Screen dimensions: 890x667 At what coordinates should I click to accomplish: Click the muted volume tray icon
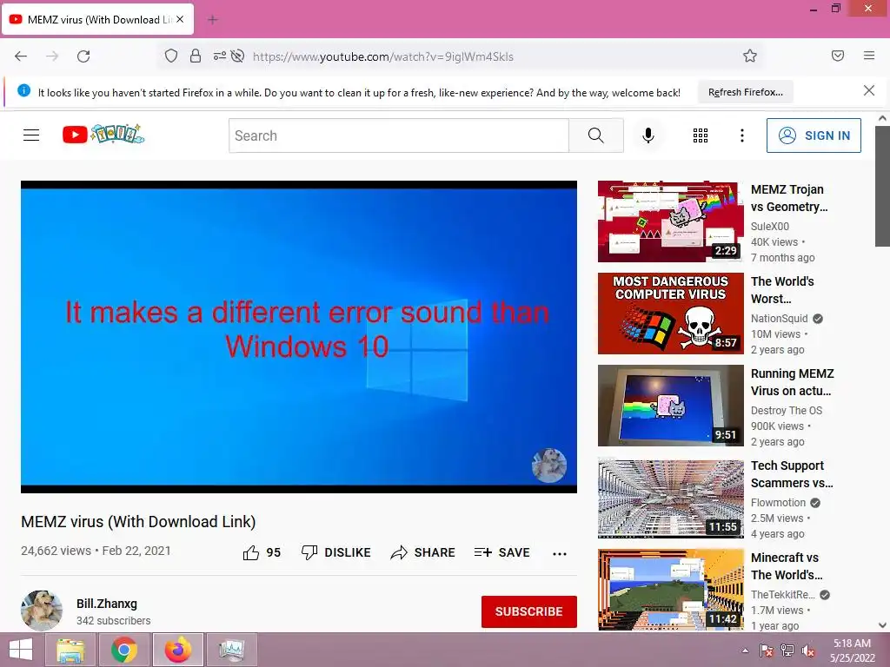pos(808,650)
